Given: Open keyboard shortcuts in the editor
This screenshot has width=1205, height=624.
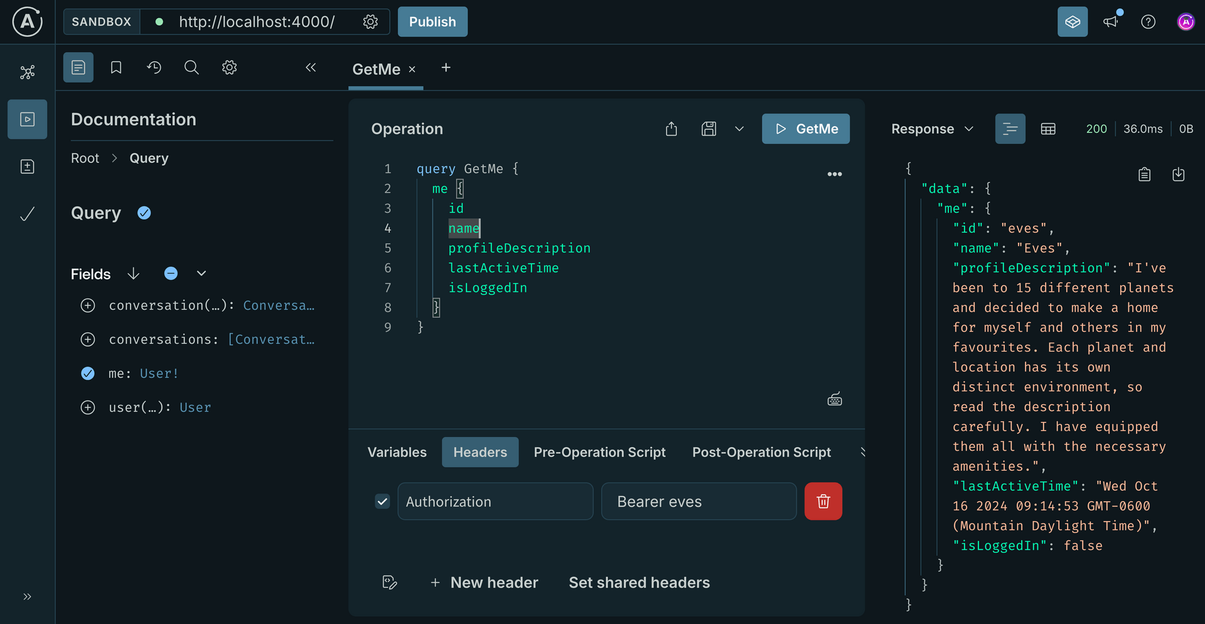Looking at the screenshot, I should [834, 399].
